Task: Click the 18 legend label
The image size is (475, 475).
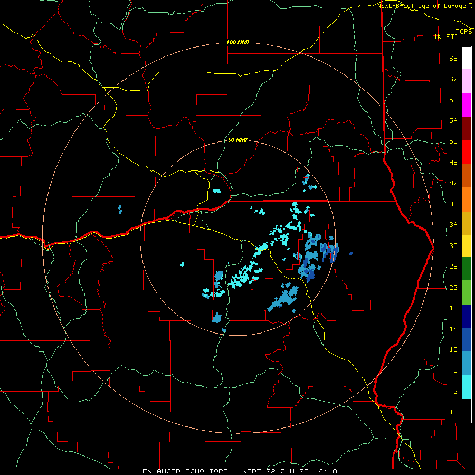Action: tap(453, 308)
